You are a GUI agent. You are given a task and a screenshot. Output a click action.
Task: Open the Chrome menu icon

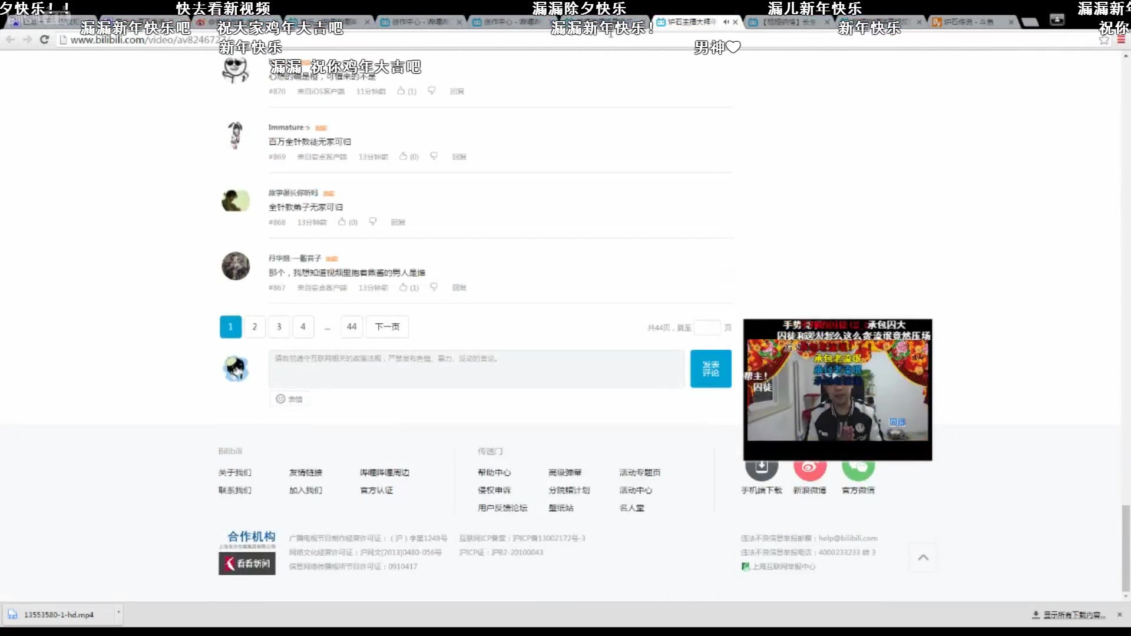pyautogui.click(x=1121, y=40)
